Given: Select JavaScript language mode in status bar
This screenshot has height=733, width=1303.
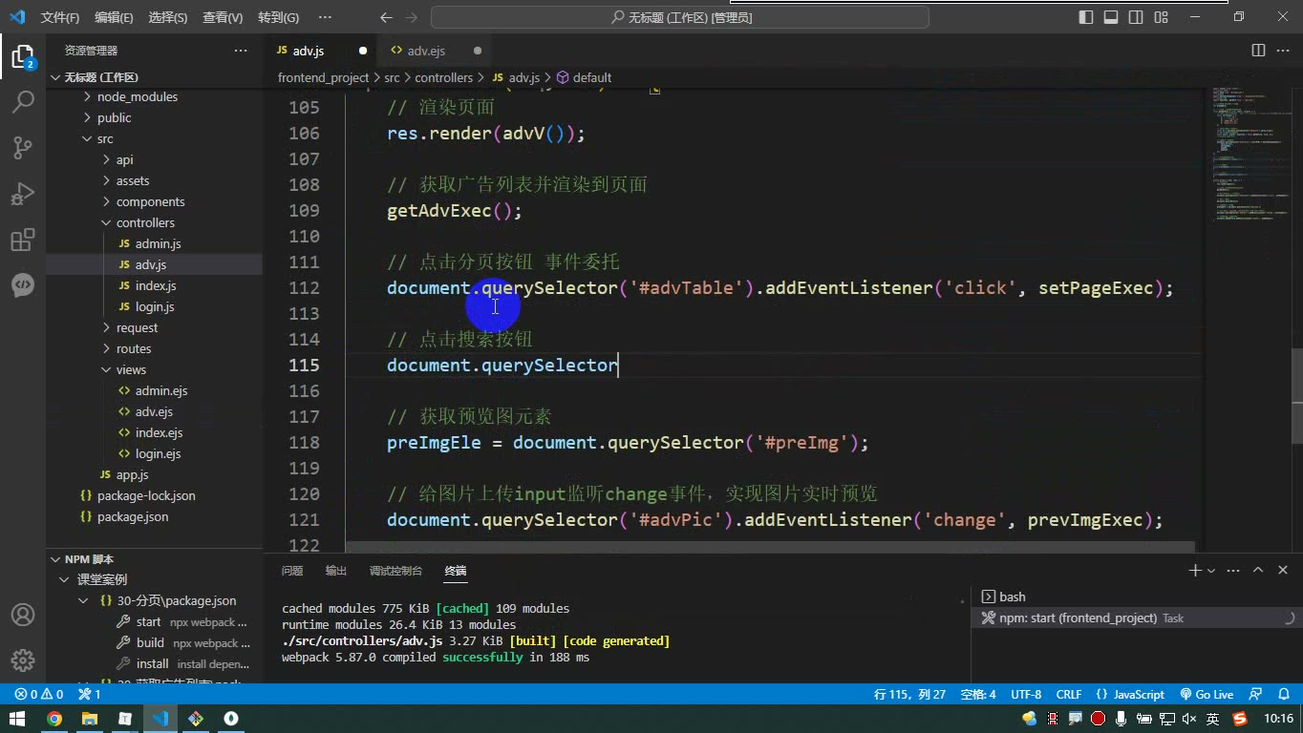Looking at the screenshot, I should 1140,694.
